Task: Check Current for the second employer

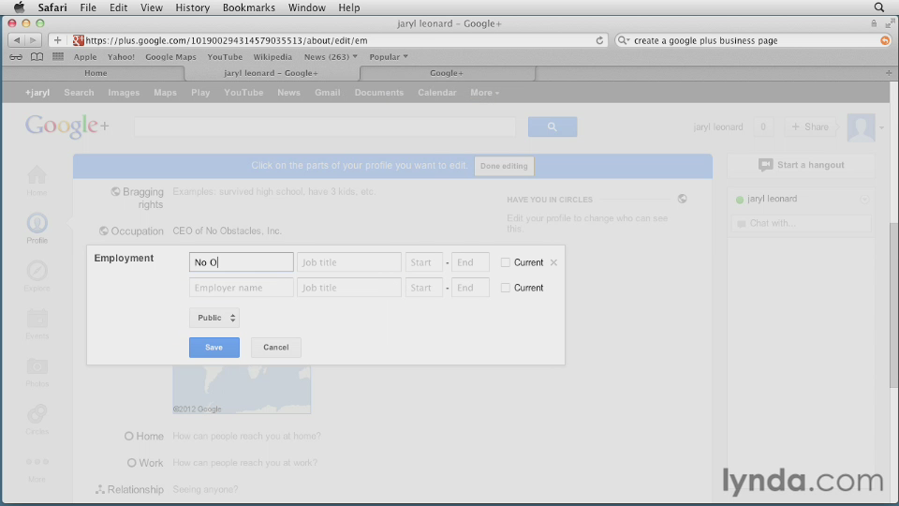Action: click(x=506, y=288)
